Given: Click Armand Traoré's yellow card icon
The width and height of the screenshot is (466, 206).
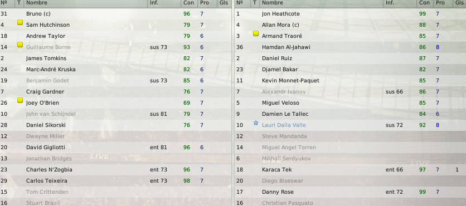Looking at the screenshot, I should (x=256, y=33).
